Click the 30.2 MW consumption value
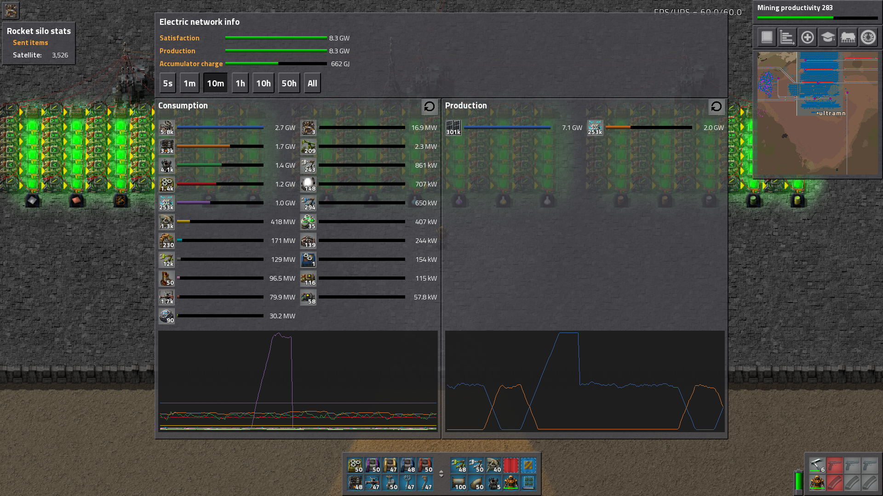Screen dimensions: 883x496 coord(282,316)
